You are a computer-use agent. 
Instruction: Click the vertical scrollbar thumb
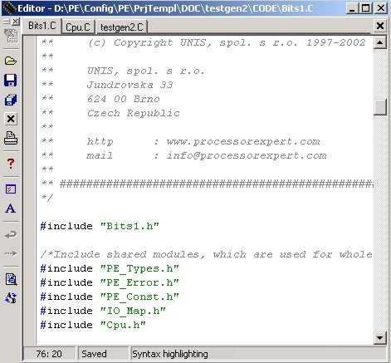tap(380, 106)
